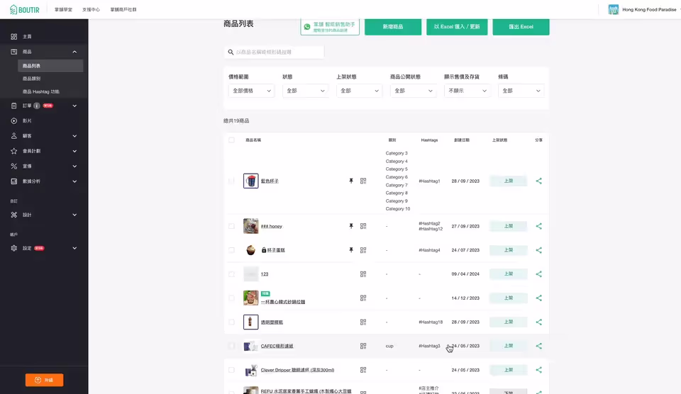Open the 顯示售價及存貨 dropdown

pos(467,91)
